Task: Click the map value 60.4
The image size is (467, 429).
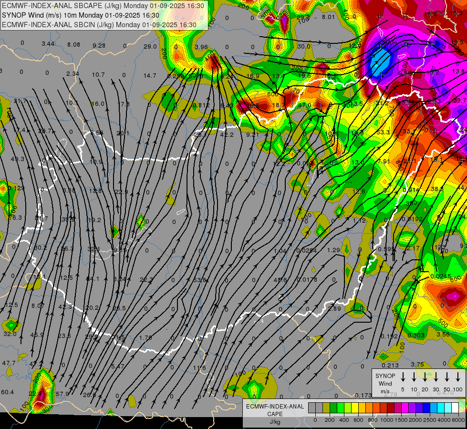Action: pos(8,392)
